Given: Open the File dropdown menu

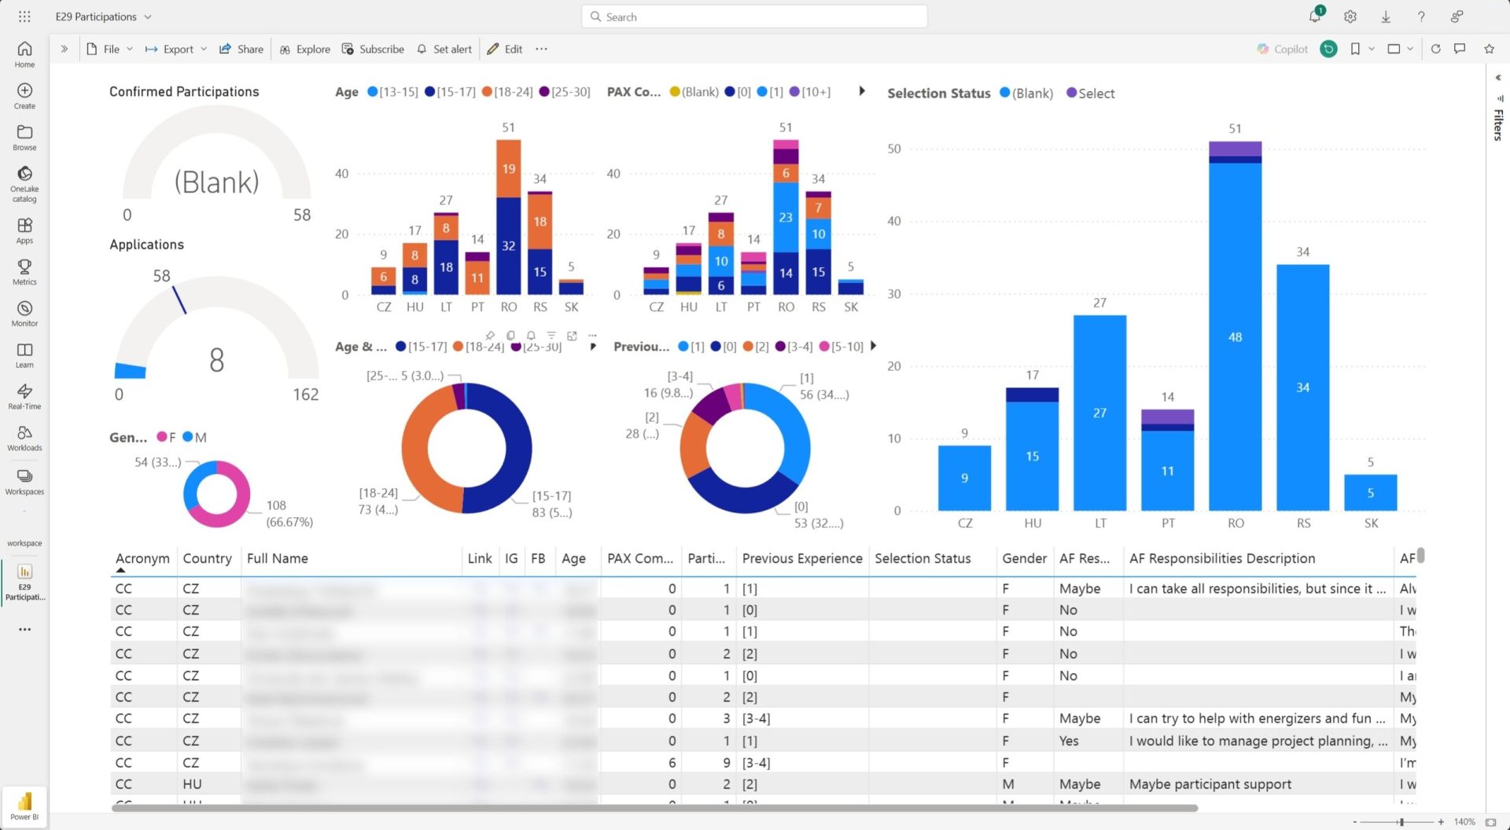Looking at the screenshot, I should 110,49.
